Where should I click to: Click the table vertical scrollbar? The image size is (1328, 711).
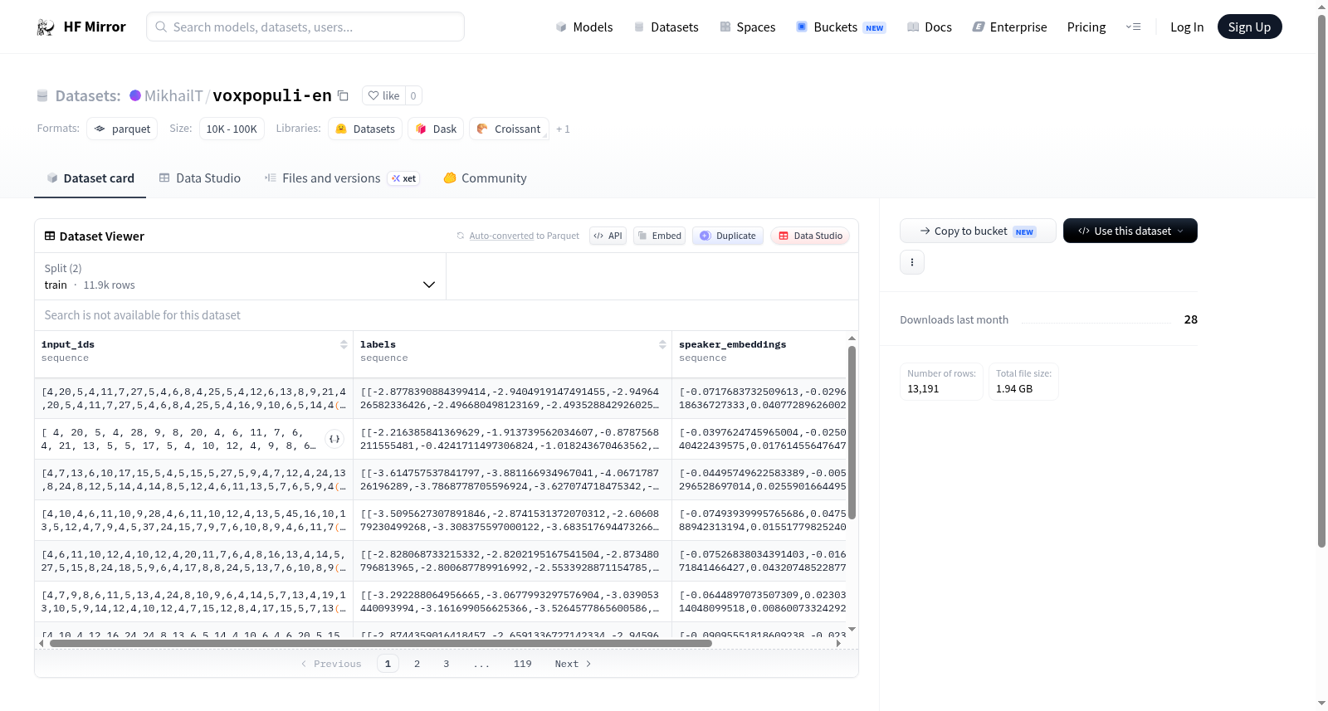coord(852,432)
